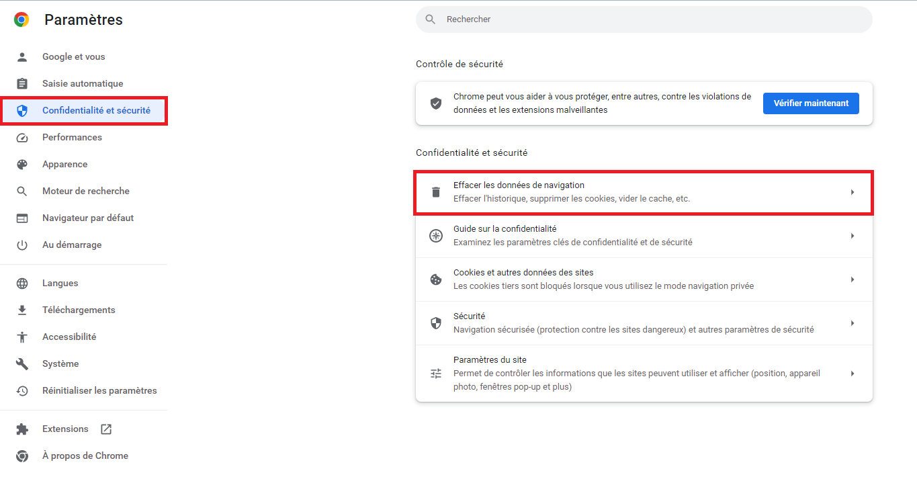Click the Chrome logo icon
Image resolution: width=917 pixels, height=477 pixels.
[21, 19]
